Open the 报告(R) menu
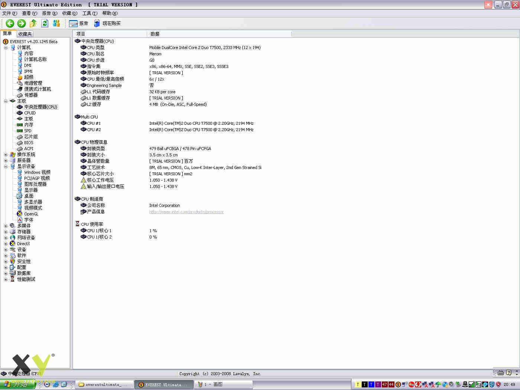The height and width of the screenshot is (390, 520). (50, 13)
